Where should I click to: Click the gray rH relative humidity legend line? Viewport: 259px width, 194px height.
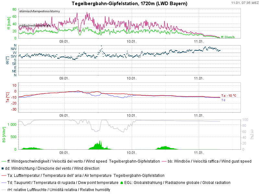pyautogui.click(x=4, y=190)
